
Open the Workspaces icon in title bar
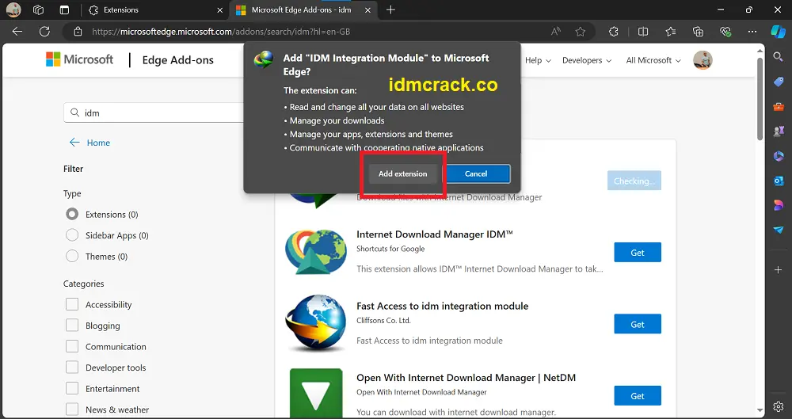[38, 10]
